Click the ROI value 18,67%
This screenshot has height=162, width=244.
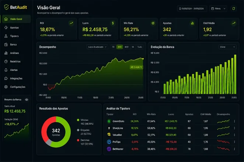pyautogui.click(x=48, y=29)
